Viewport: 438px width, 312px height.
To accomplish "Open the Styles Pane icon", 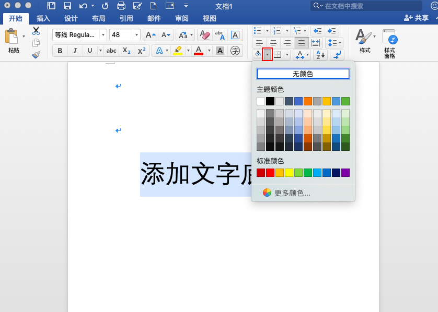I will click(x=390, y=44).
